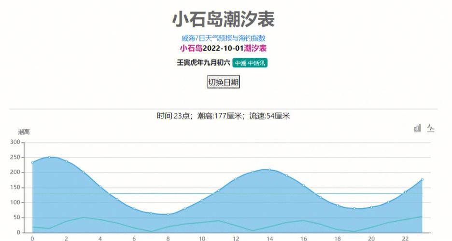Click the 潮高 y-axis label
Image resolution: width=452 pixels, height=241 pixels.
coord(24,132)
